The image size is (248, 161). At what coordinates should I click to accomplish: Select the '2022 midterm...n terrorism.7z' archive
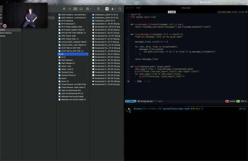[73, 18]
